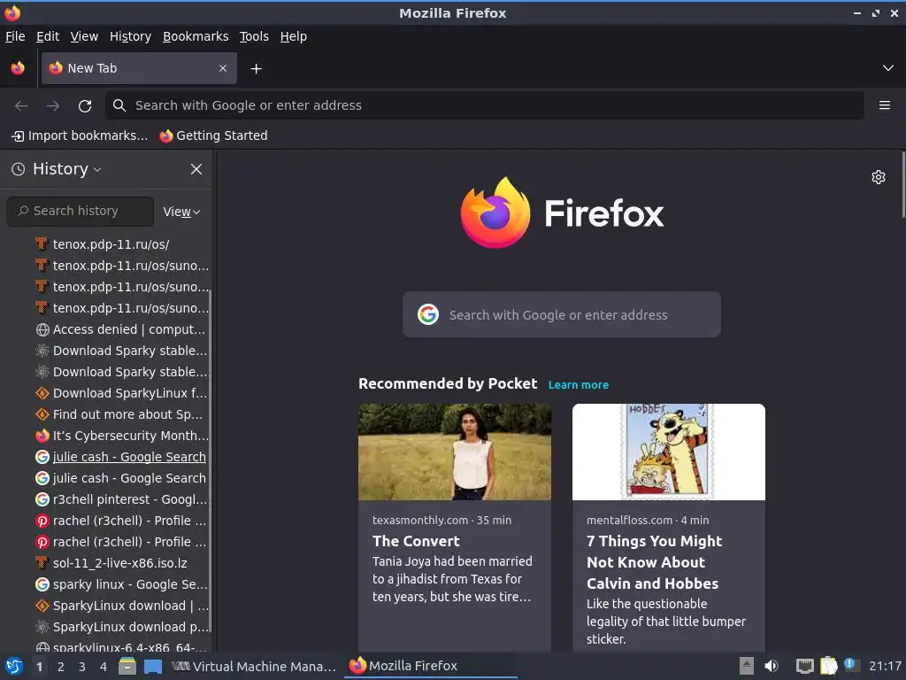The height and width of the screenshot is (680, 906).
Task: Click the Firefox View pinned icon
Action: pos(18,68)
